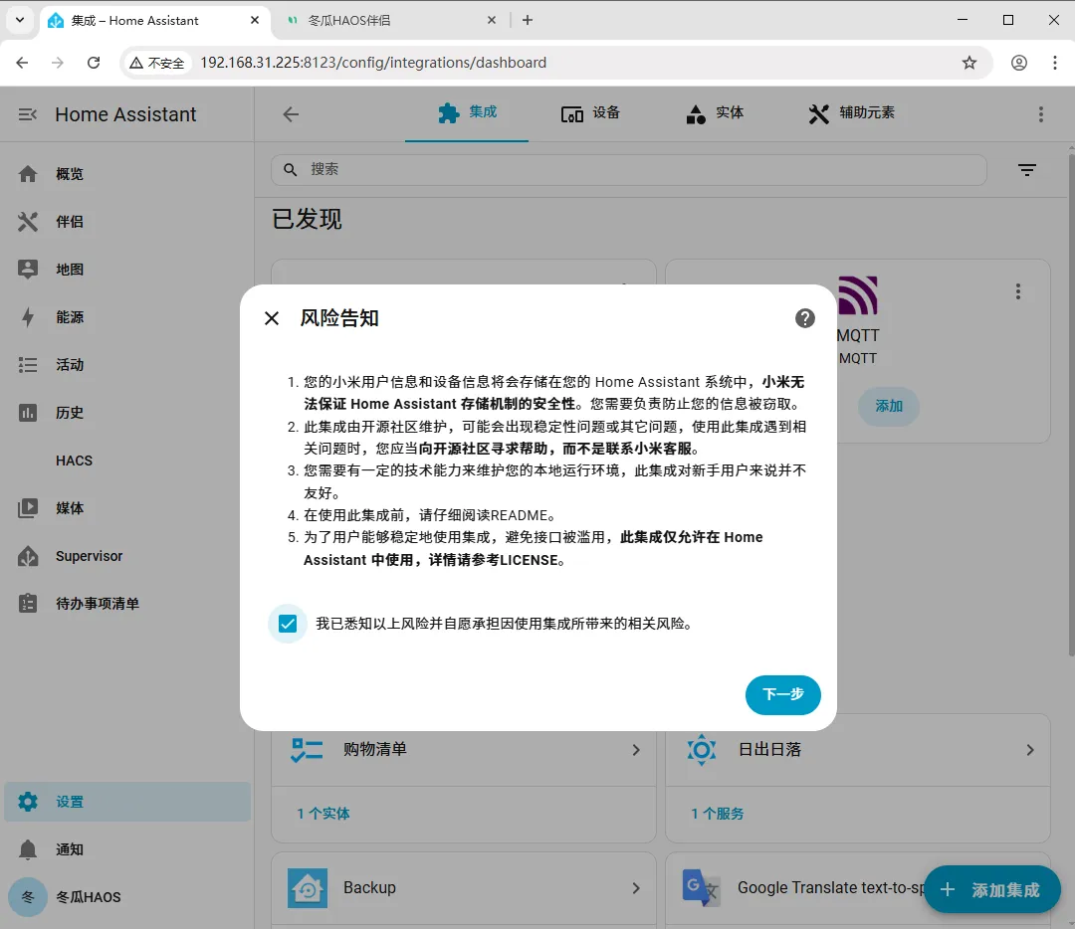The image size is (1075, 929).
Task: Open the browser tab search dropdown
Action: click(20, 21)
